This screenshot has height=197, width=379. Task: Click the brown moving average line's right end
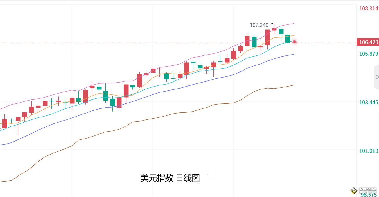coord(294,85)
